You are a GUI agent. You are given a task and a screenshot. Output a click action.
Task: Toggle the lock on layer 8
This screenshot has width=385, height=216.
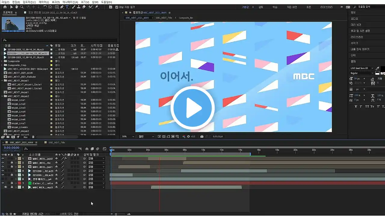[12, 187]
